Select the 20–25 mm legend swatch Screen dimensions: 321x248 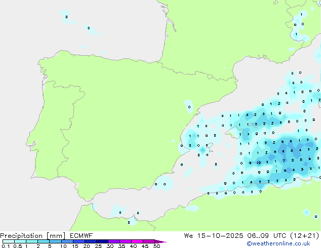(x=90, y=241)
